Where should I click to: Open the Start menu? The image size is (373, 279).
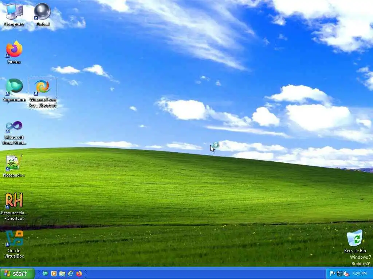(17, 274)
